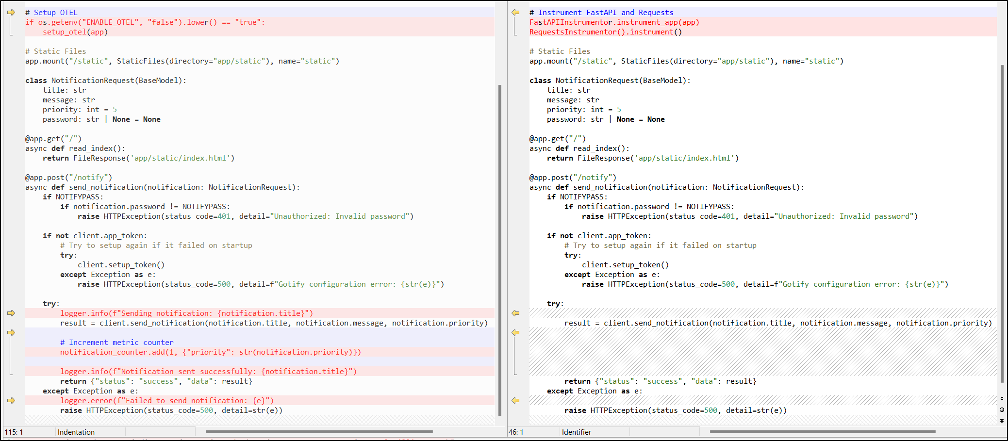Image resolution: width=1008 pixels, height=441 pixels.
Task: Click the 'Indentation' status bar label
Action: tap(76, 432)
